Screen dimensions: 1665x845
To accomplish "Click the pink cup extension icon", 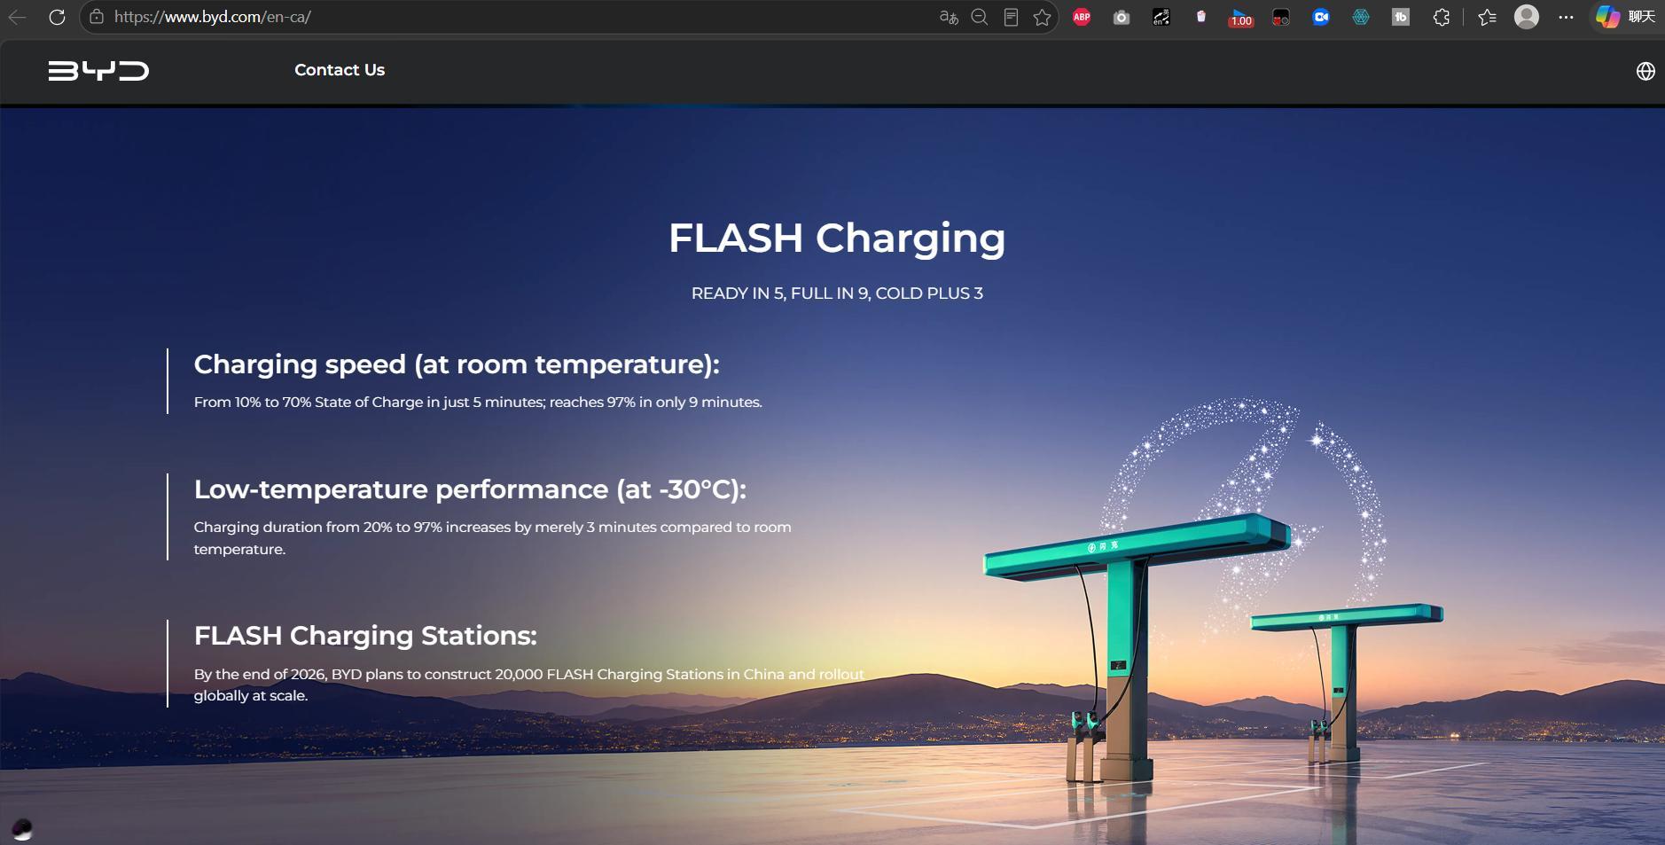I will click(1201, 17).
